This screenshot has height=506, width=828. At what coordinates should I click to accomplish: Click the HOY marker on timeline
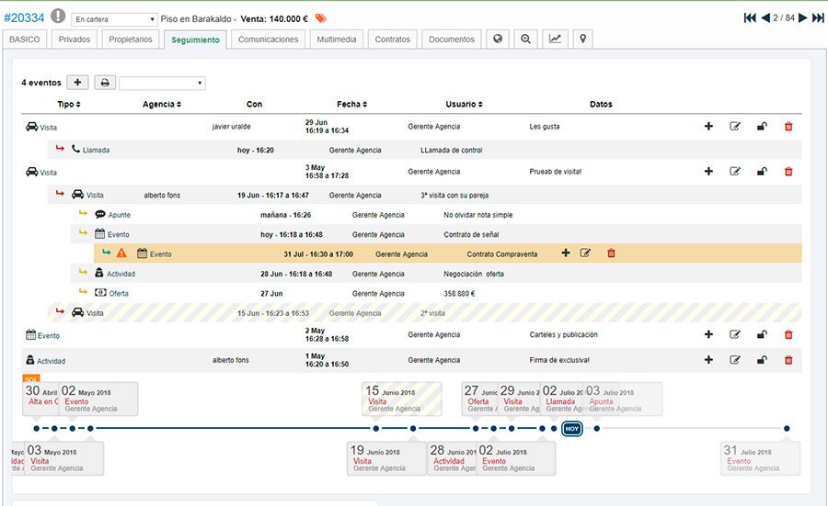click(x=572, y=429)
